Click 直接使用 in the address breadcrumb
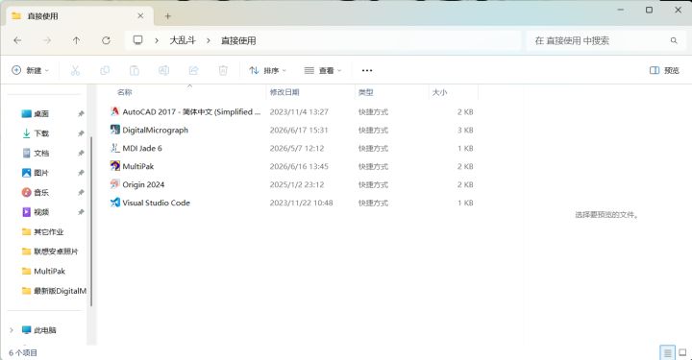This screenshot has width=692, height=360. [x=238, y=40]
